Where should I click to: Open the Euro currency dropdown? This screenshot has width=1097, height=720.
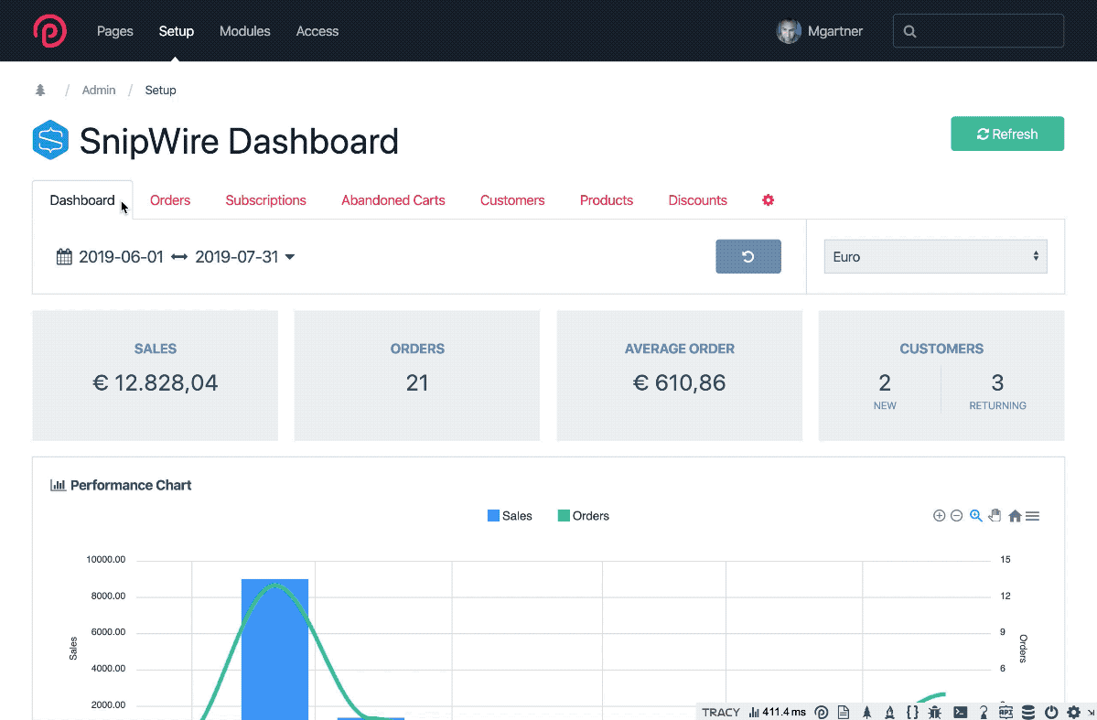[935, 257]
